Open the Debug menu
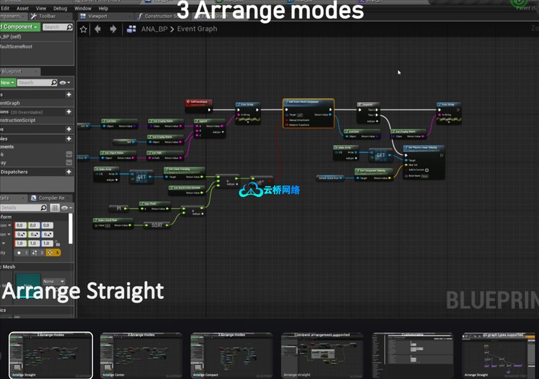This screenshot has height=379, width=539. [60, 8]
